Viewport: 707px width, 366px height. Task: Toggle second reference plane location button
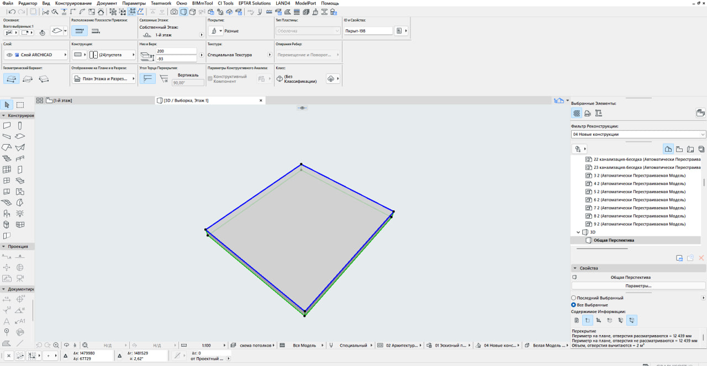coord(96,31)
